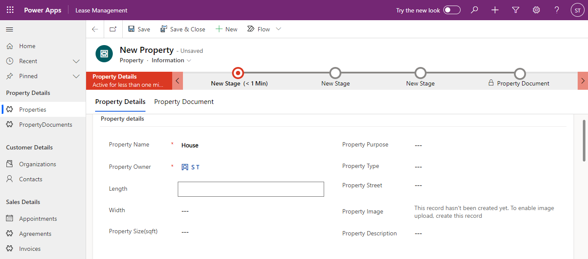Open the advanced find filter icon
Screen dimensions: 588x259
pos(516,10)
